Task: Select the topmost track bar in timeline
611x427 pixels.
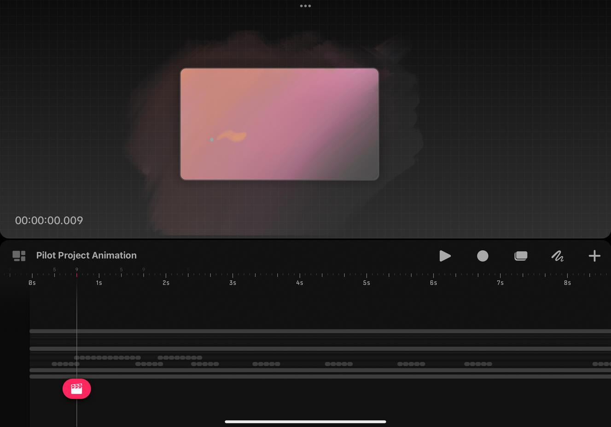Action: click(320, 331)
